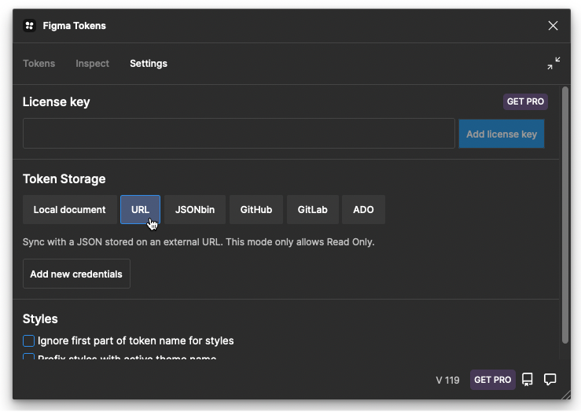The width and height of the screenshot is (581, 412).
Task: Click the window resize handle in the corner
Action: (x=566, y=395)
